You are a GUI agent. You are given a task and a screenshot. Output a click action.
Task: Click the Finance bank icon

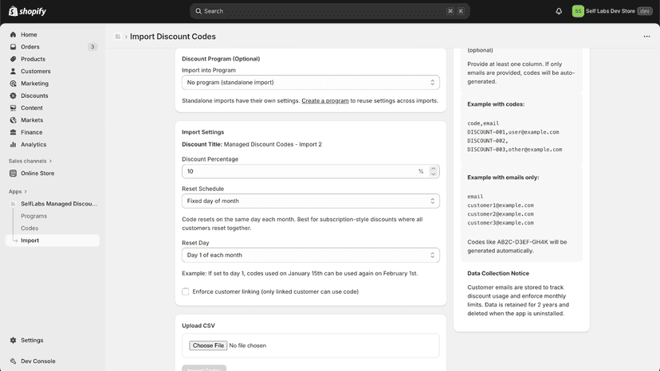(x=13, y=132)
